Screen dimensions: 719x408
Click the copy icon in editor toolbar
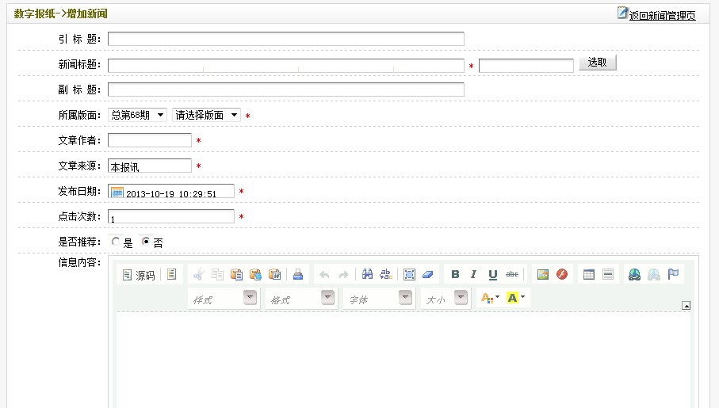217,275
